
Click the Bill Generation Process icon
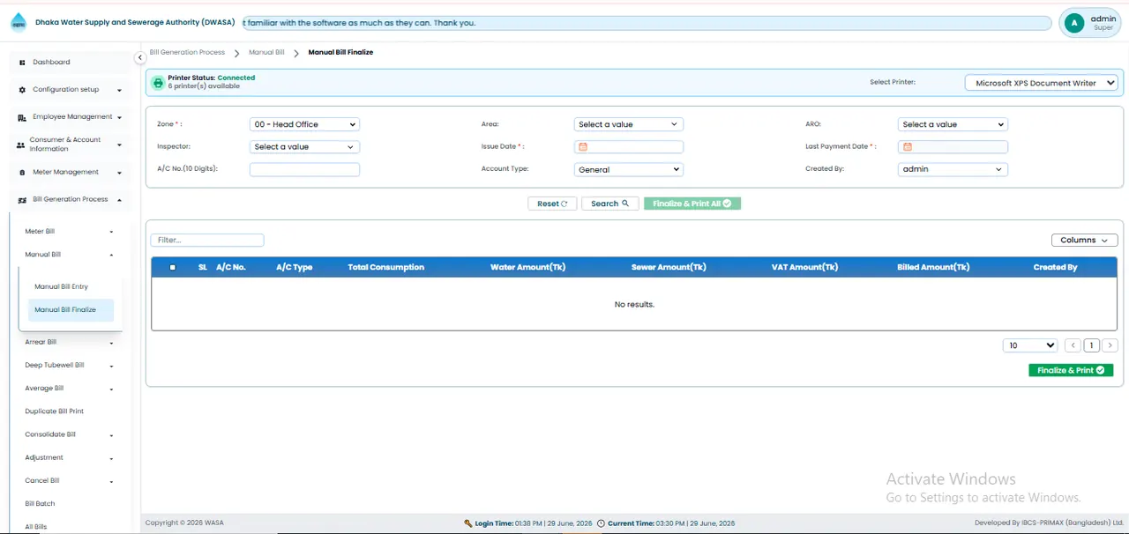[x=22, y=200]
